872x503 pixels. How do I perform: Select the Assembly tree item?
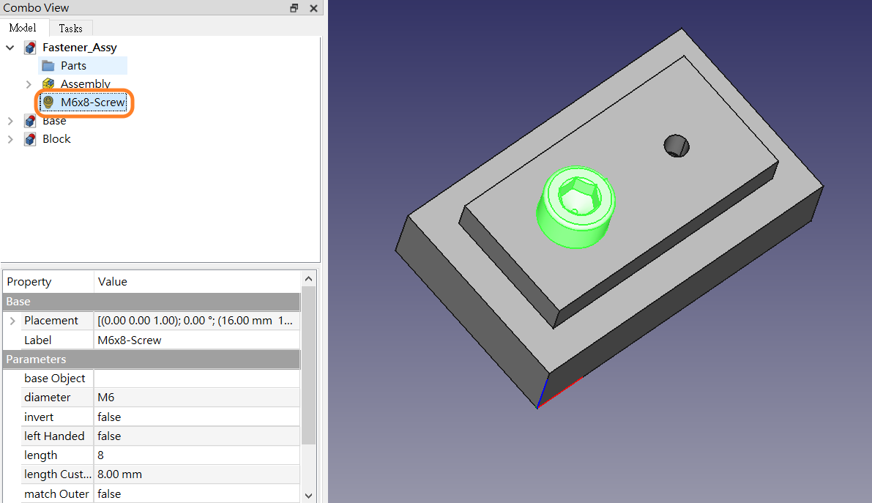click(85, 84)
